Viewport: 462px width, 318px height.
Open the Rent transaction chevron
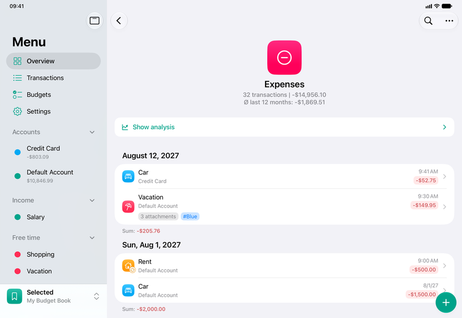pyautogui.click(x=445, y=265)
